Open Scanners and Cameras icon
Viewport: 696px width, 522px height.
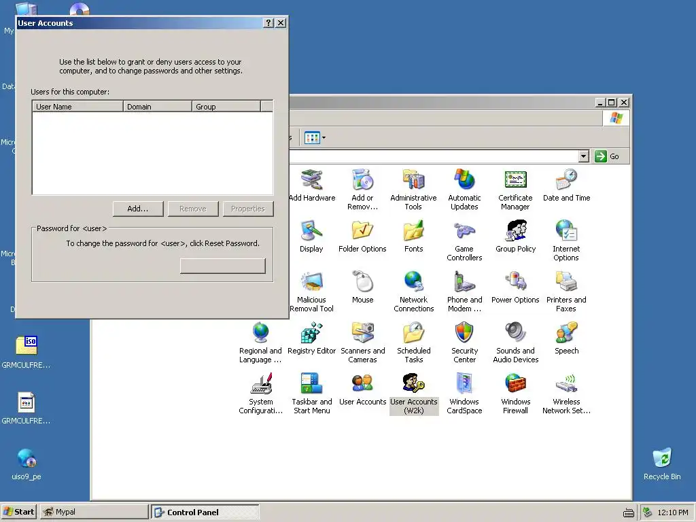(x=363, y=333)
